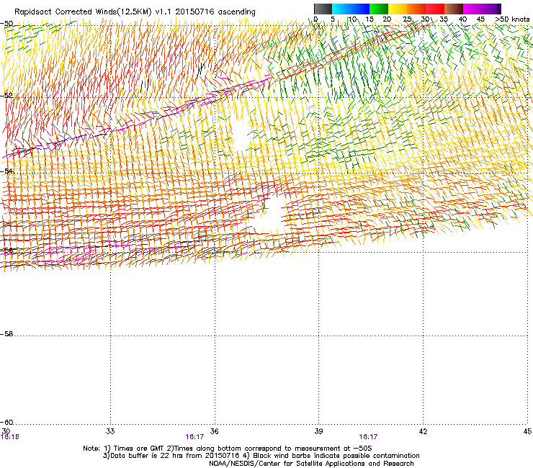Click the '39' longitude axis label
This screenshot has height=468, width=533.
click(318, 431)
